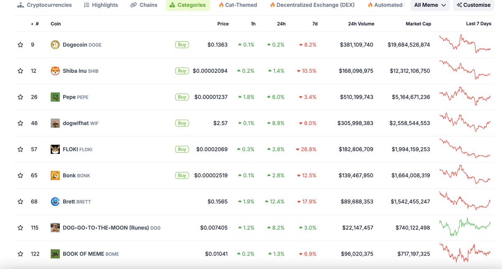Open the Cat-Themed category
The height and width of the screenshot is (269, 502).
click(238, 5)
